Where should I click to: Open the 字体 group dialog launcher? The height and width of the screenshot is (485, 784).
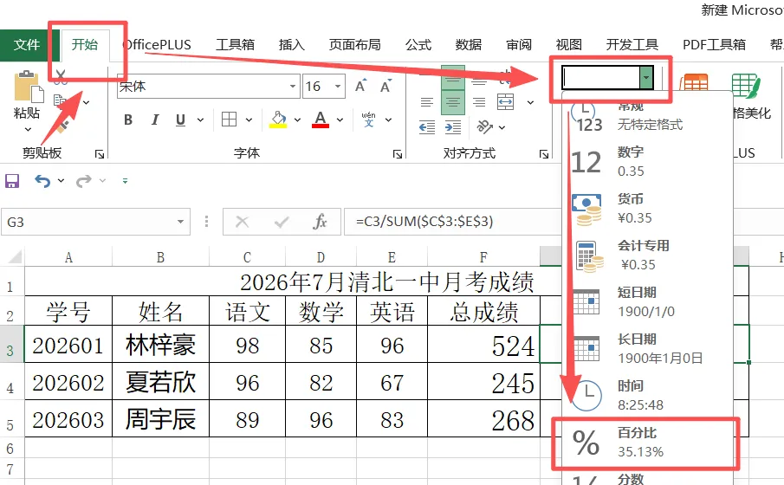(398, 154)
